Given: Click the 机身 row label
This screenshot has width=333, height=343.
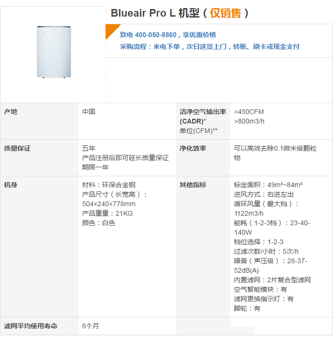Looking at the screenshot, I should (x=10, y=185).
